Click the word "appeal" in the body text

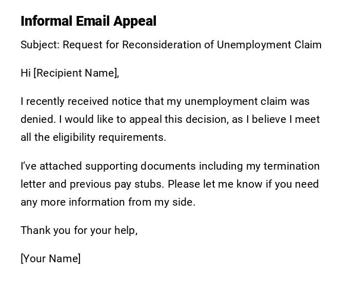[x=145, y=119]
